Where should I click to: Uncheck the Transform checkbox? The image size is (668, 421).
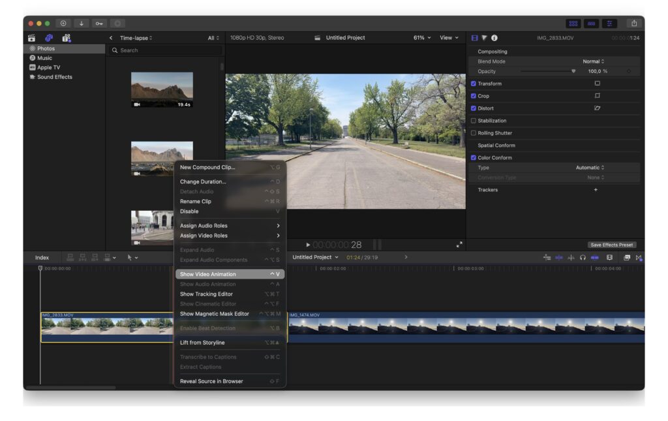(x=474, y=84)
